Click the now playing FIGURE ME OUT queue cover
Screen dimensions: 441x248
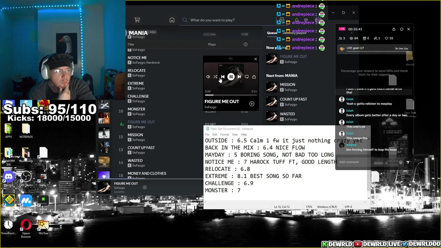point(271,59)
